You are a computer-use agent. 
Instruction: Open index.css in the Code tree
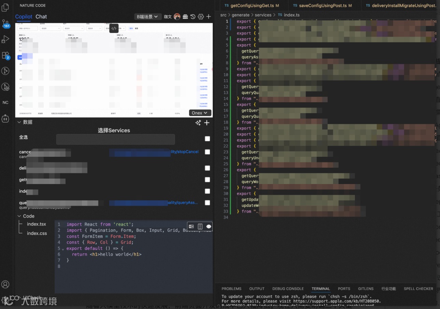[x=37, y=233]
